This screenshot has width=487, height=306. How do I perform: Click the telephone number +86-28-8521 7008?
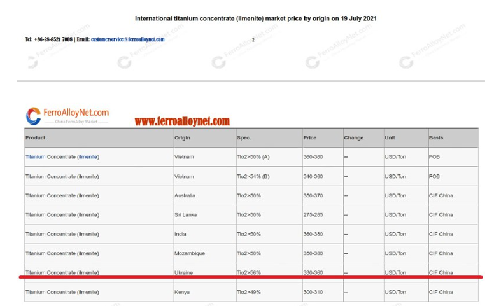click(x=48, y=39)
